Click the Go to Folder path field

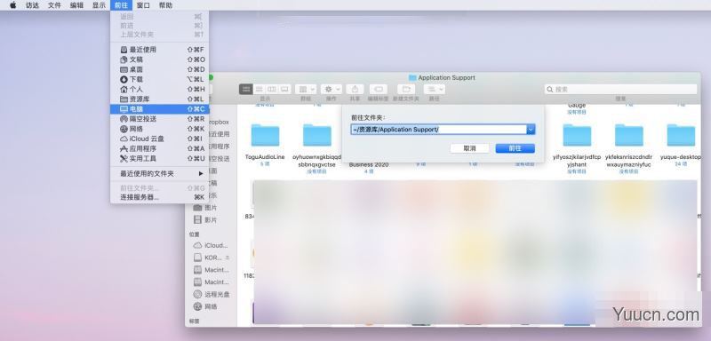(438, 130)
